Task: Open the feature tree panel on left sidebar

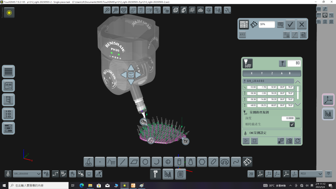Action: [8, 100]
